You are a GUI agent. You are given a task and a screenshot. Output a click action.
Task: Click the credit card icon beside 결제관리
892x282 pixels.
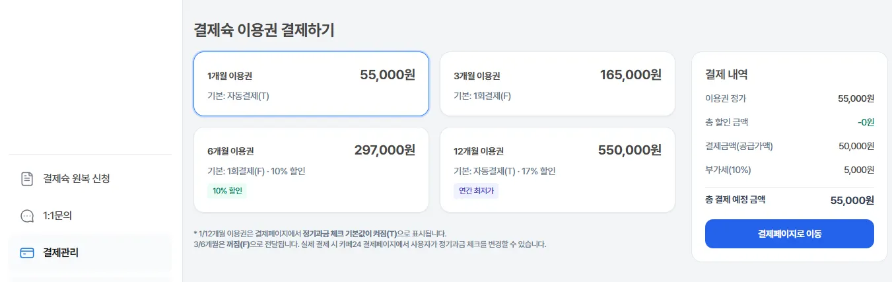click(27, 252)
